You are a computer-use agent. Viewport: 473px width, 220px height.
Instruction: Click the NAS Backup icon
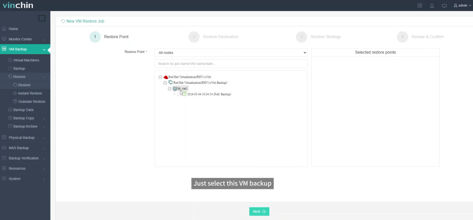click(4, 148)
